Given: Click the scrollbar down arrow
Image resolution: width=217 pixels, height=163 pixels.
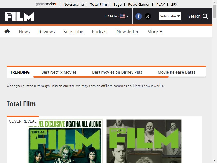Looking at the screenshot, I should pyautogui.click(x=215, y=161).
